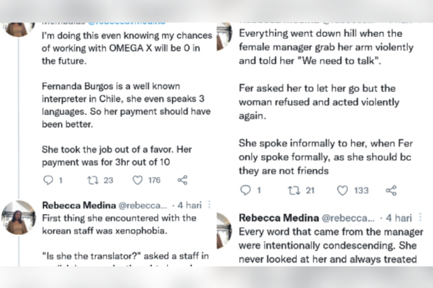Open more options on xenophobia tweet
The height and width of the screenshot is (288, 433).
(210, 204)
